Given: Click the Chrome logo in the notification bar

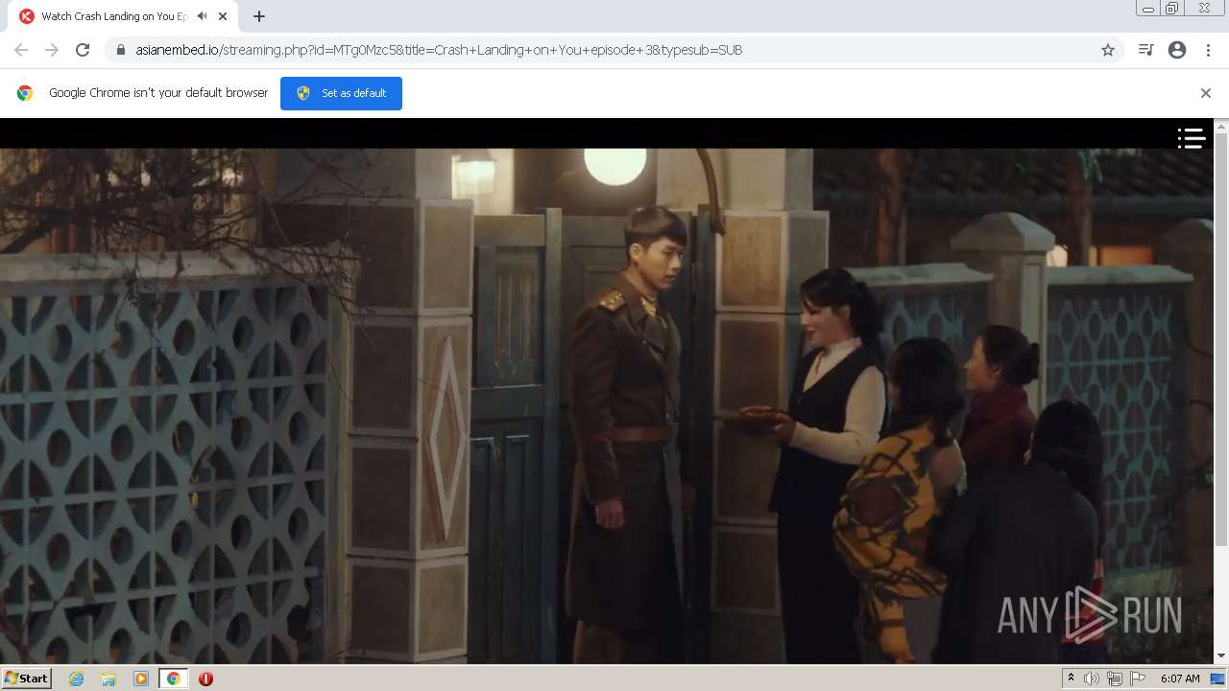Looking at the screenshot, I should pos(25,93).
